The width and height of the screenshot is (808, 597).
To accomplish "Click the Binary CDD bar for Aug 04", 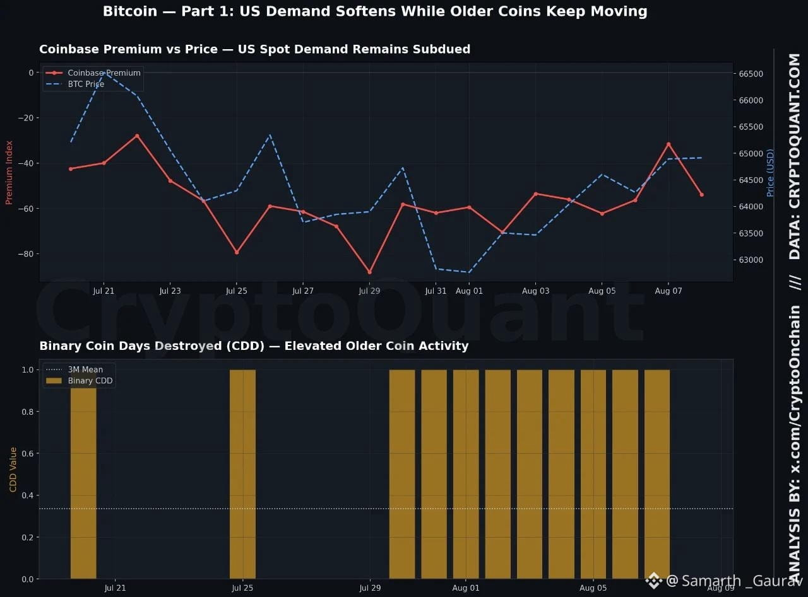I will [x=561, y=474].
